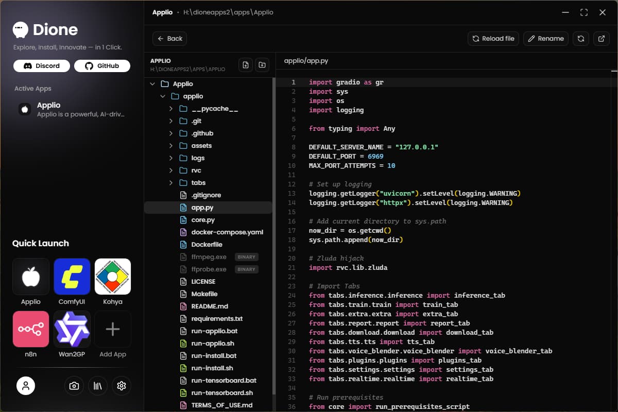Viewport: 618px width, 412px height.
Task: Open run-tensorboard.sh file
Action: [x=208, y=393]
